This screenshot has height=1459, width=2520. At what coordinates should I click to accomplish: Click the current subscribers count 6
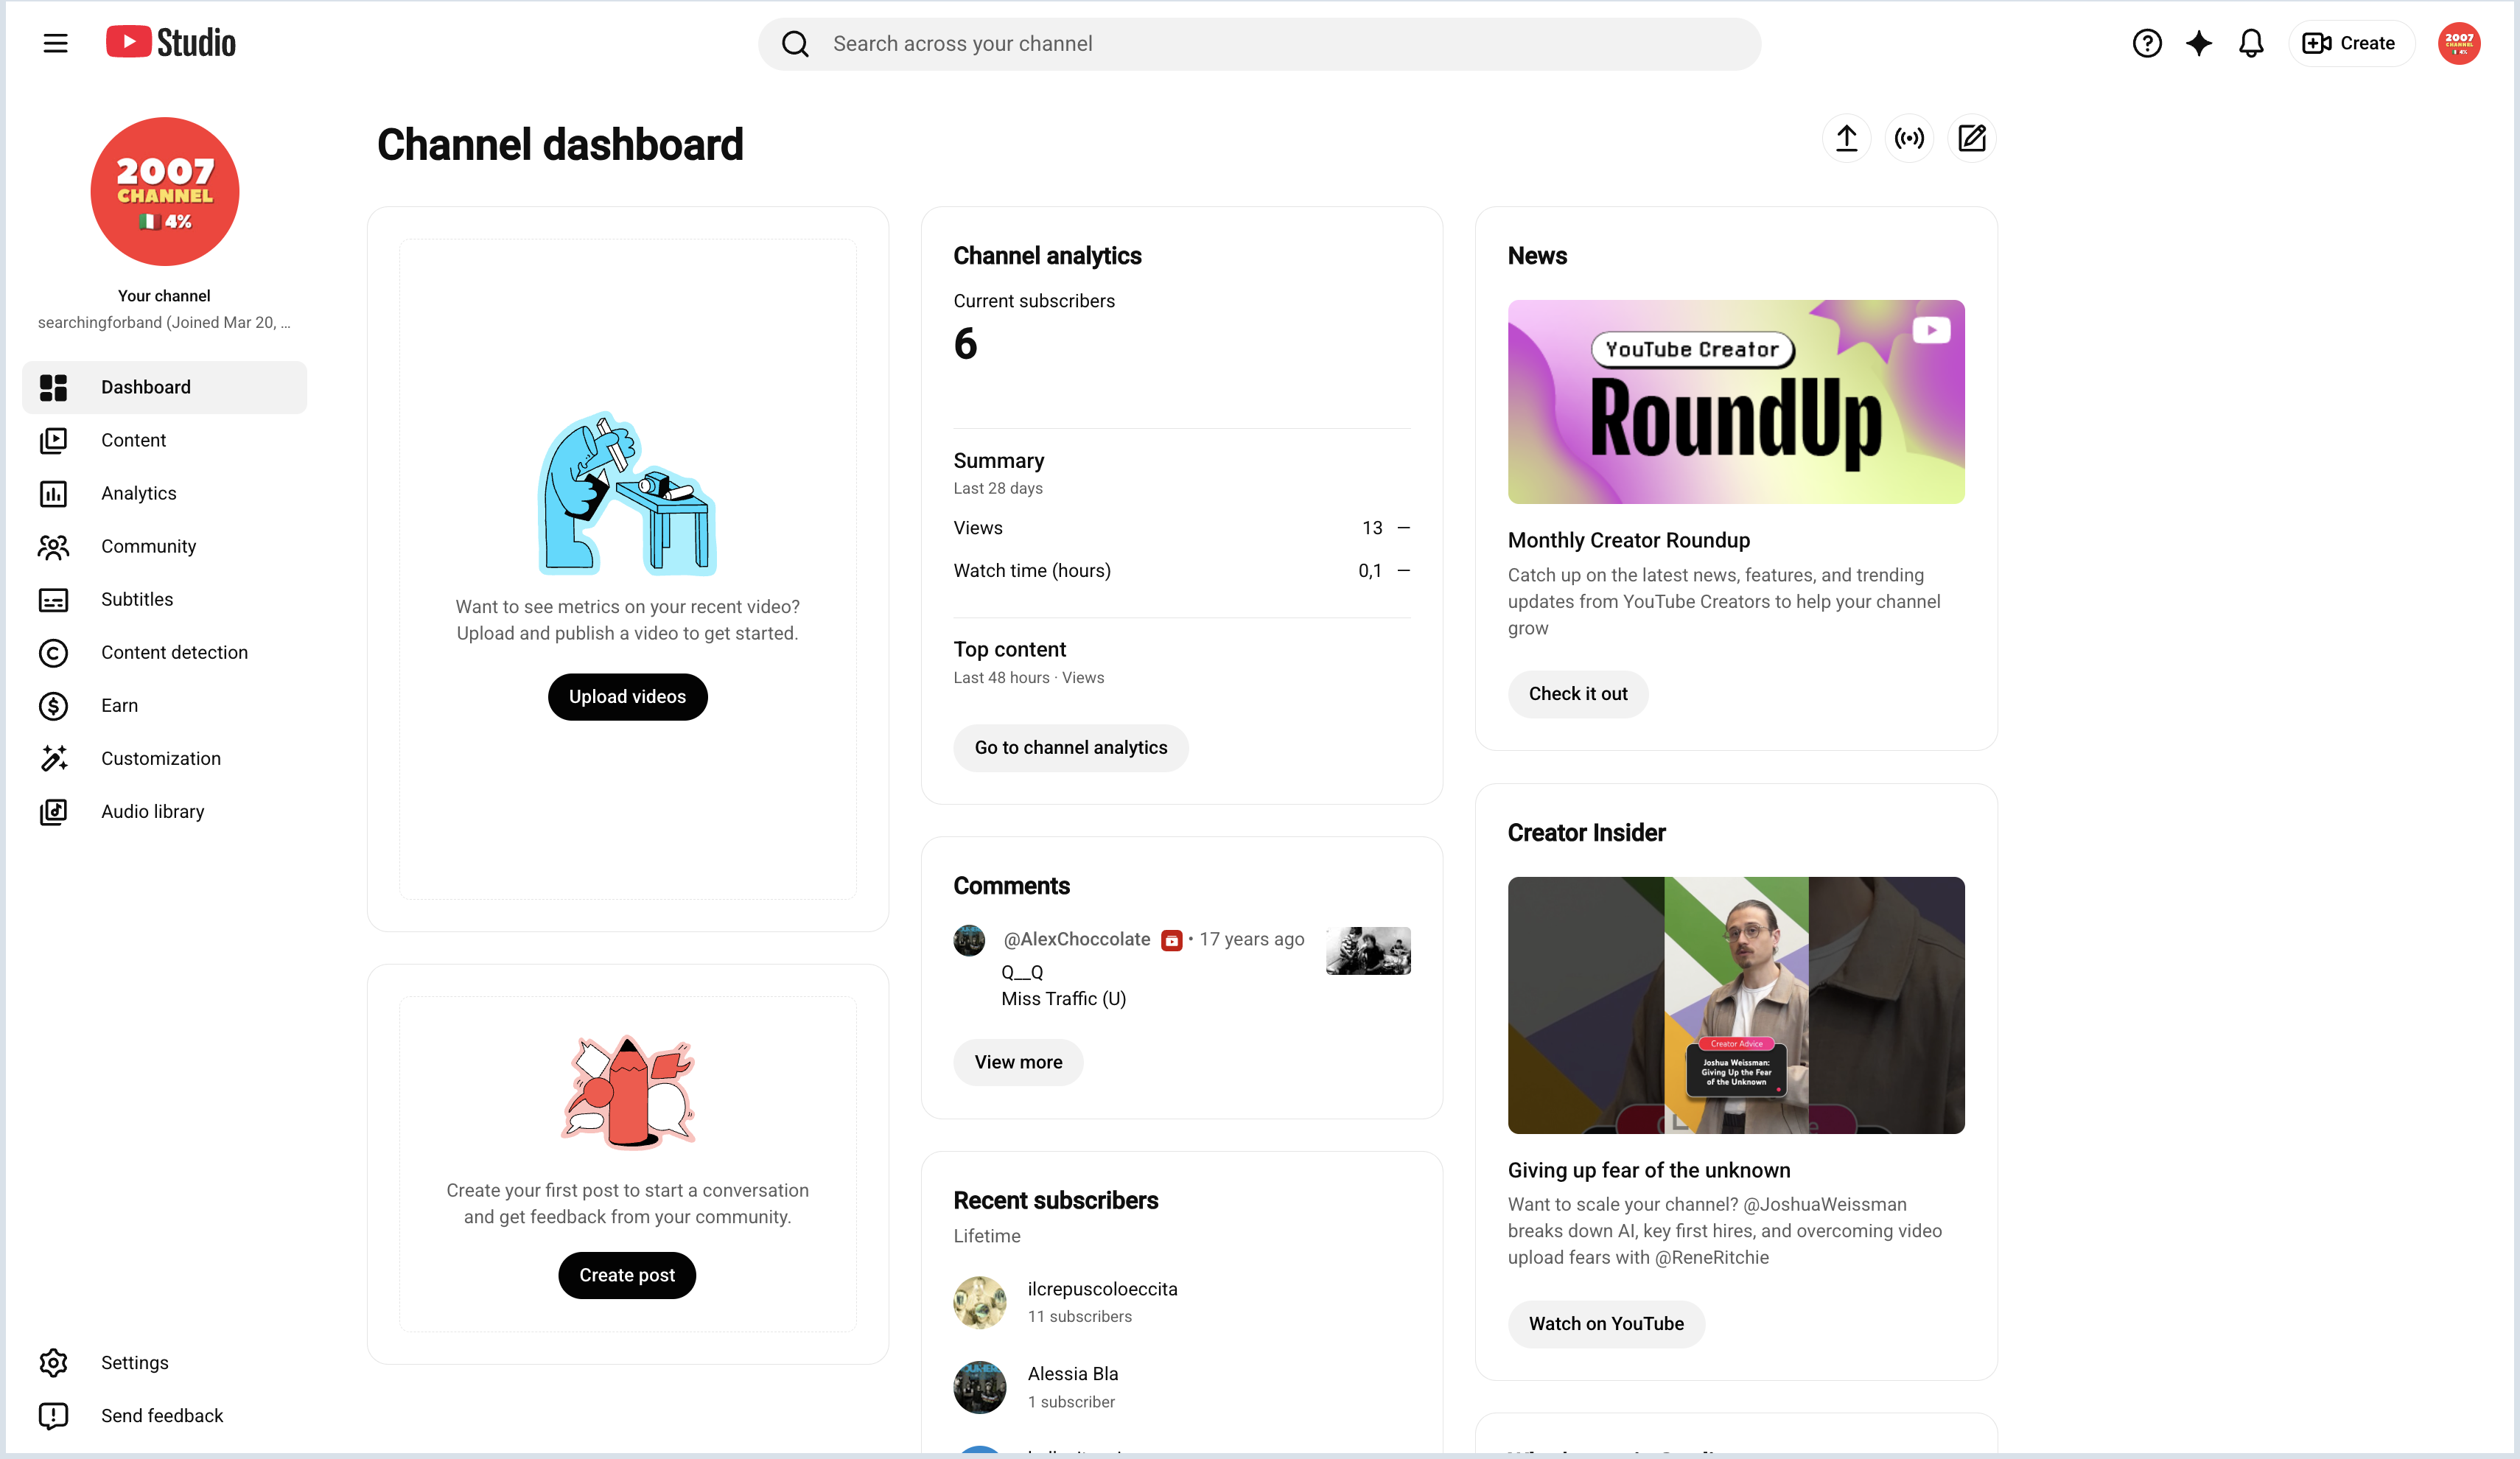coord(964,344)
